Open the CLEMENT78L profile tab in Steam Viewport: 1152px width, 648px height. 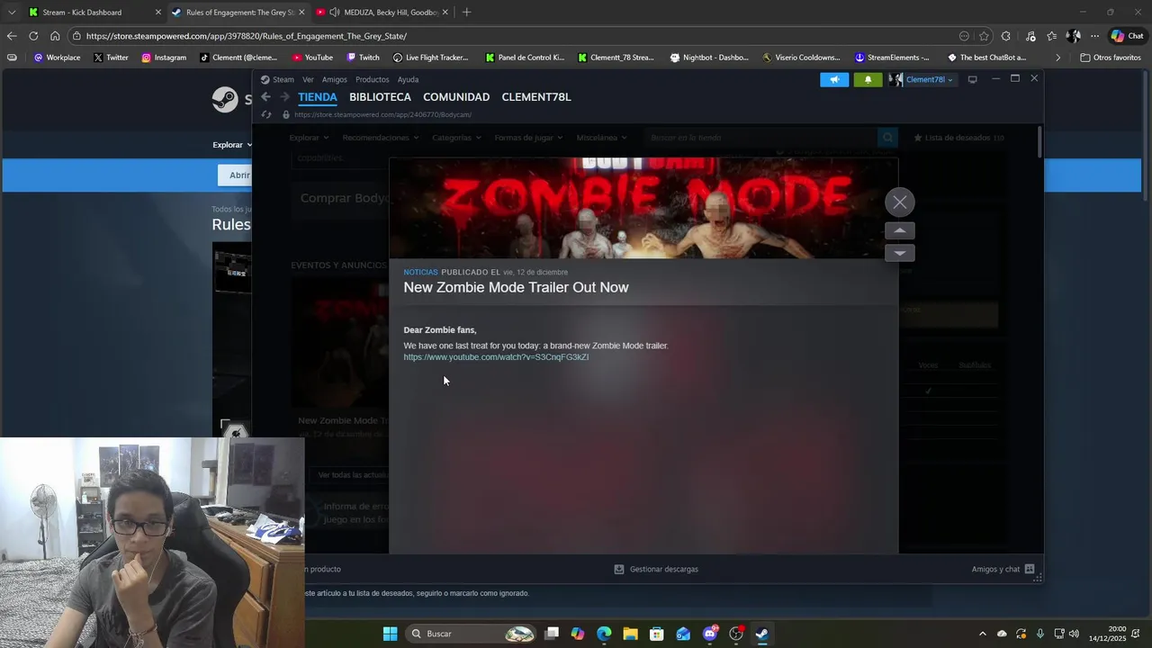pos(536,97)
